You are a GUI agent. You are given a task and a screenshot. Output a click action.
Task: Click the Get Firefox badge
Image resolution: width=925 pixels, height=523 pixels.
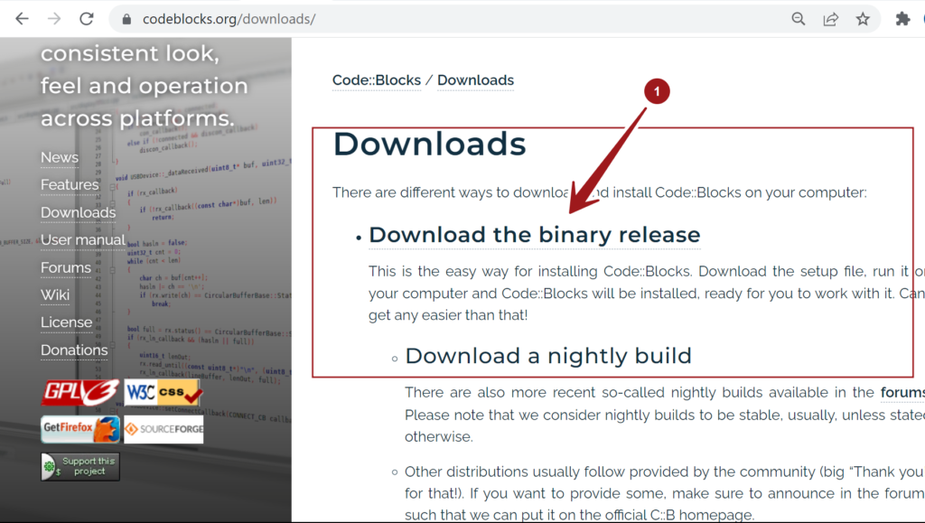pyautogui.click(x=79, y=429)
